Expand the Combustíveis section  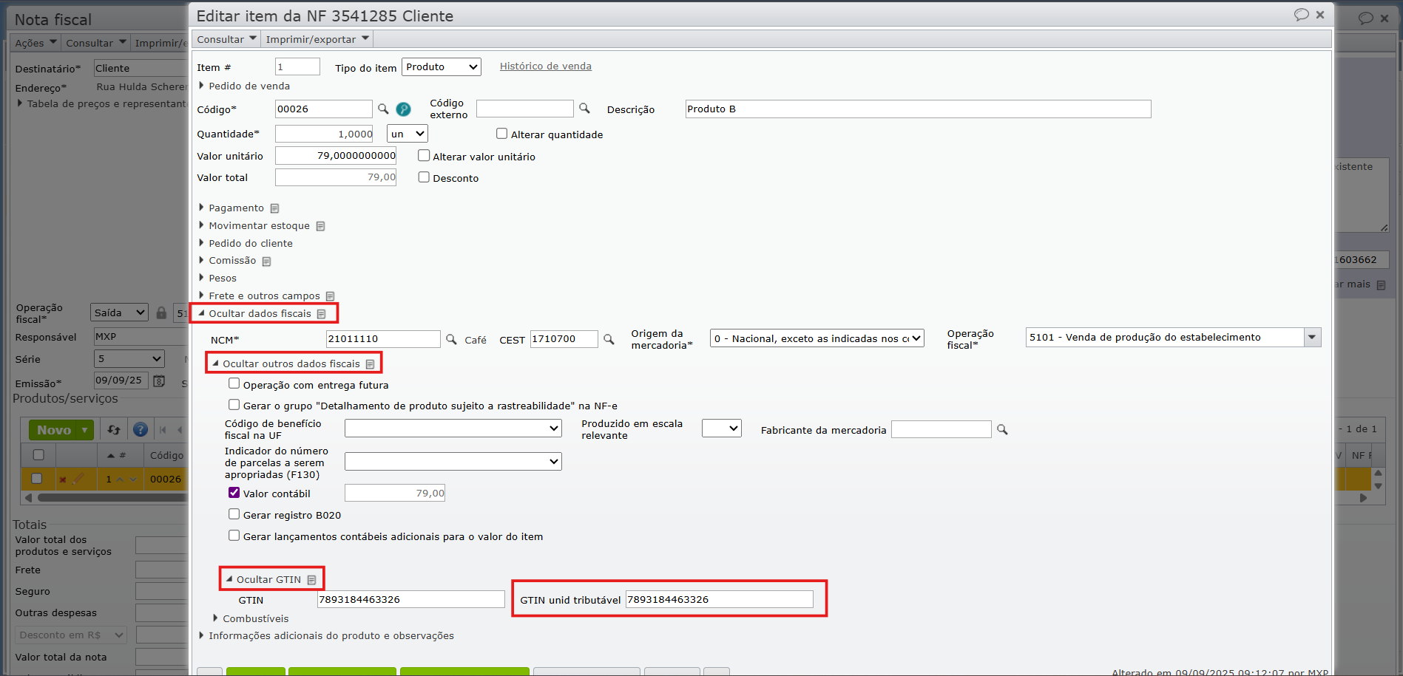click(250, 619)
